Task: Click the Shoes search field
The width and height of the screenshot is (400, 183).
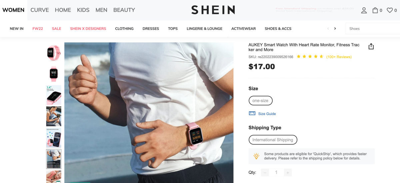Action: [x=373, y=29]
